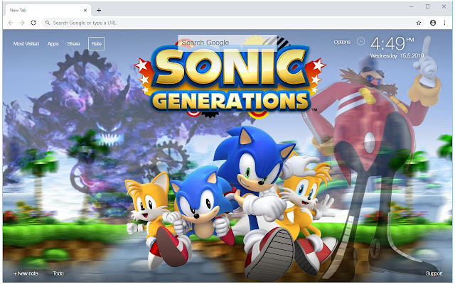This screenshot has width=455, height=284.
Task: Go back with the browser back arrow
Action: click(11, 23)
